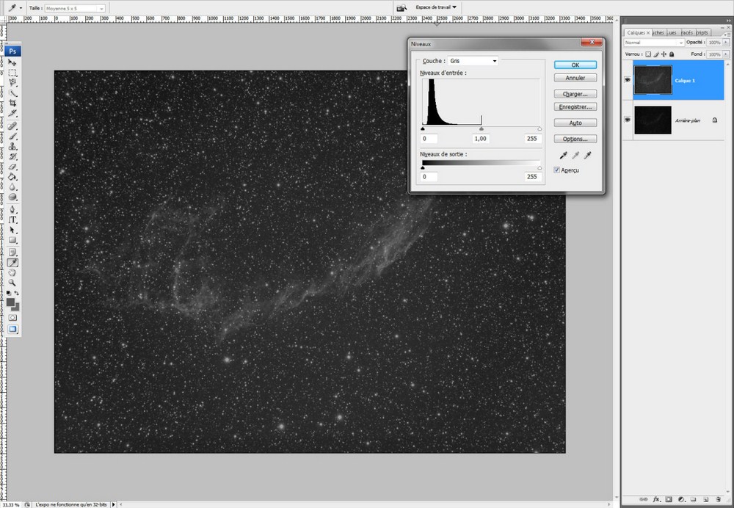Screen dimensions: 734x508
Task: Open the Opacité slider arrow
Action: (x=726, y=42)
